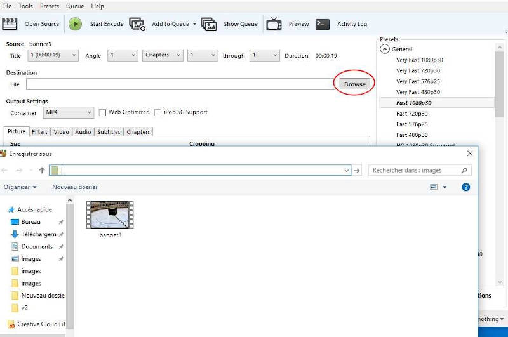Viewport: 508px width, 337px height.
Task: Click the destination File path field
Action: click(182, 84)
